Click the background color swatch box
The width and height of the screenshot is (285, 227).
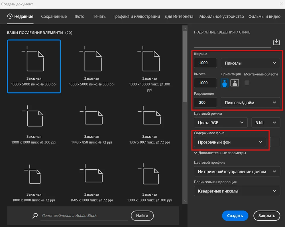point(275,142)
